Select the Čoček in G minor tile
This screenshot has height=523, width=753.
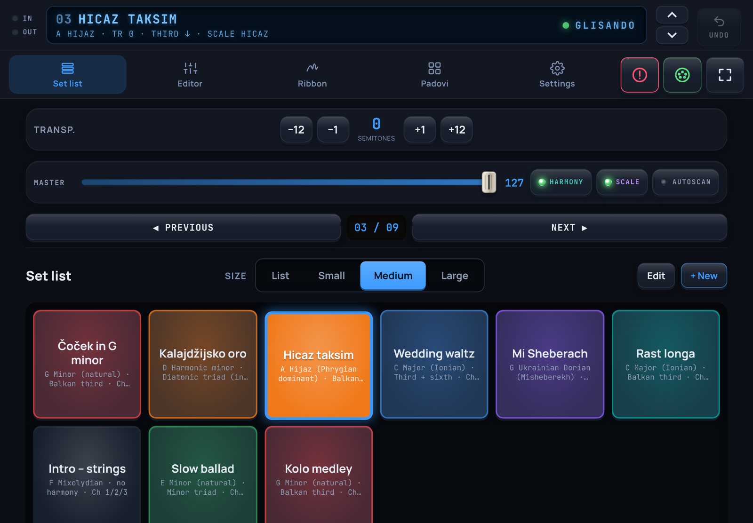87,364
